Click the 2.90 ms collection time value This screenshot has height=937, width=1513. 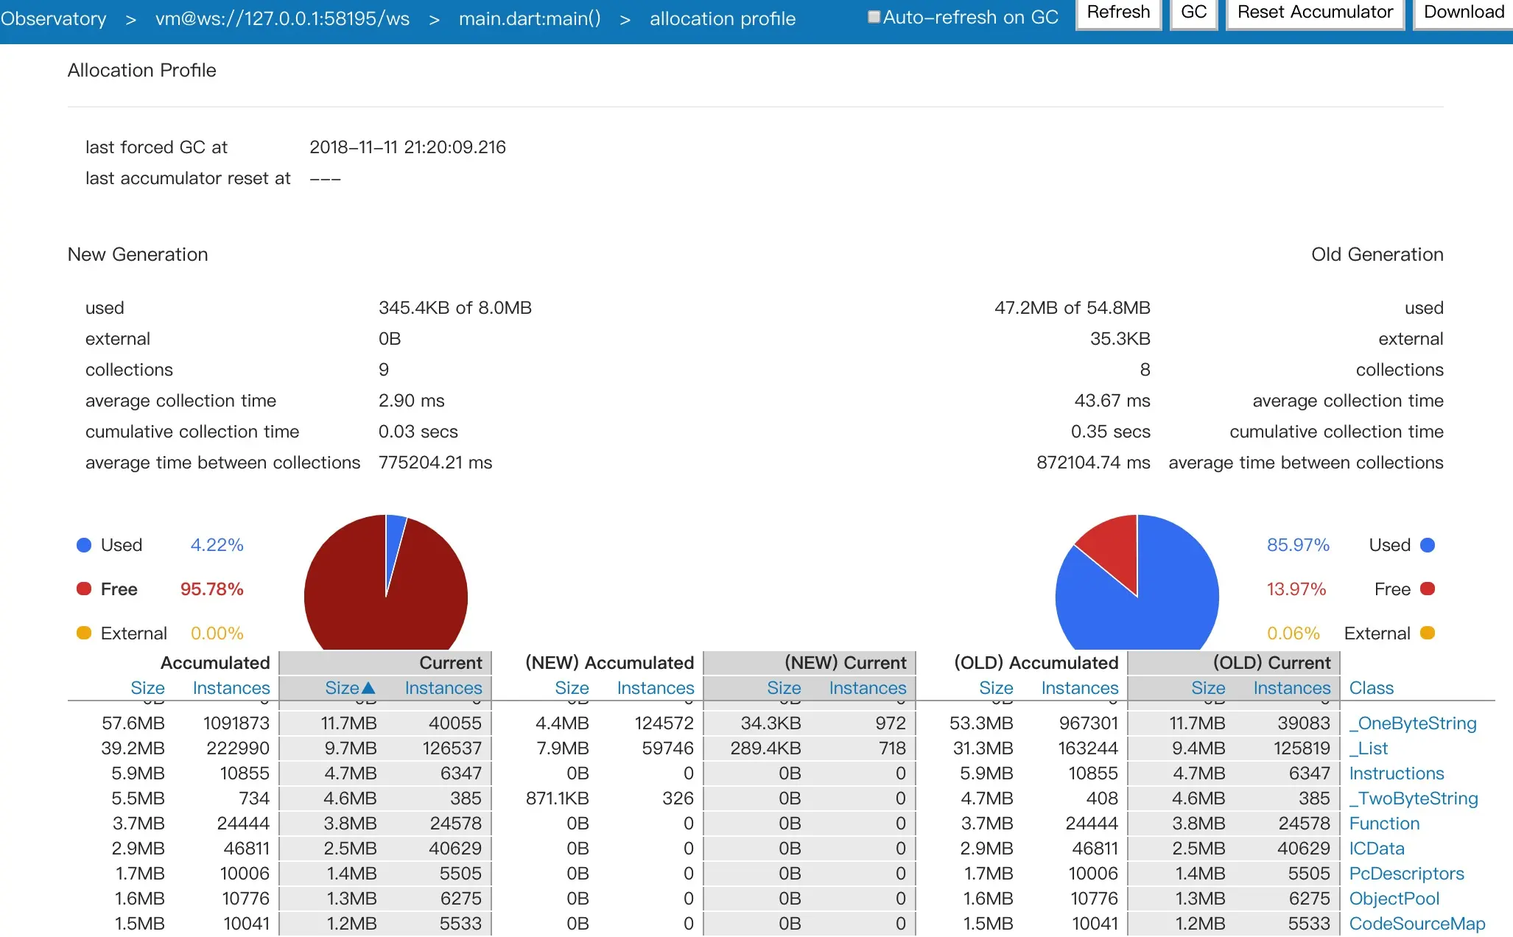411,401
